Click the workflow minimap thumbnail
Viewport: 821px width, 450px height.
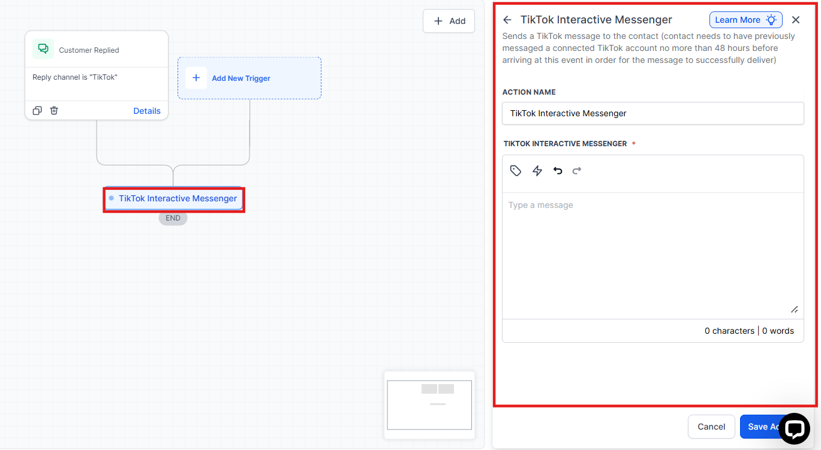(x=429, y=404)
